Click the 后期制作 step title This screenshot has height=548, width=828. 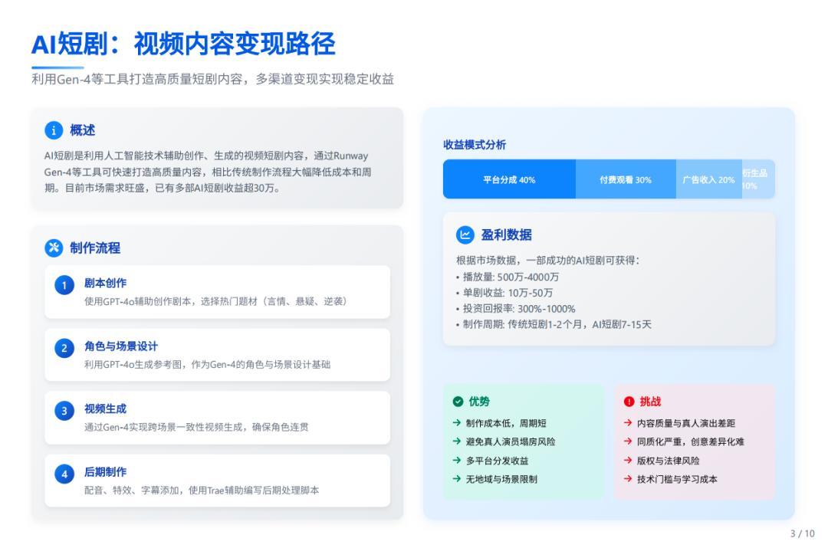106,472
